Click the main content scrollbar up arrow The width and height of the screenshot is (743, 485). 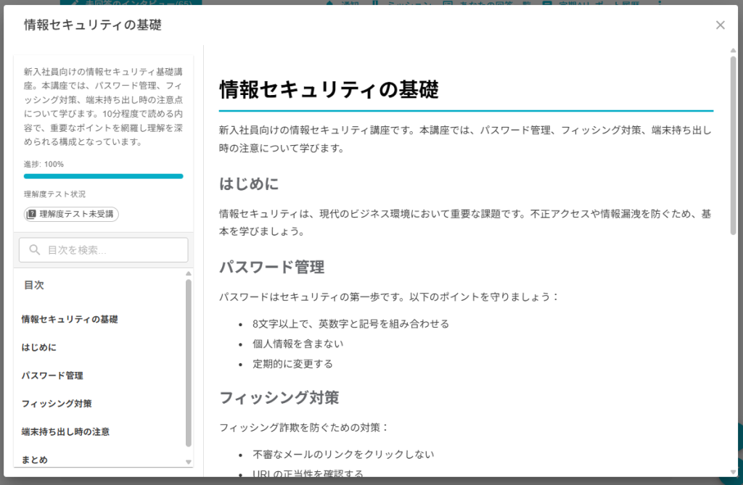(733, 51)
